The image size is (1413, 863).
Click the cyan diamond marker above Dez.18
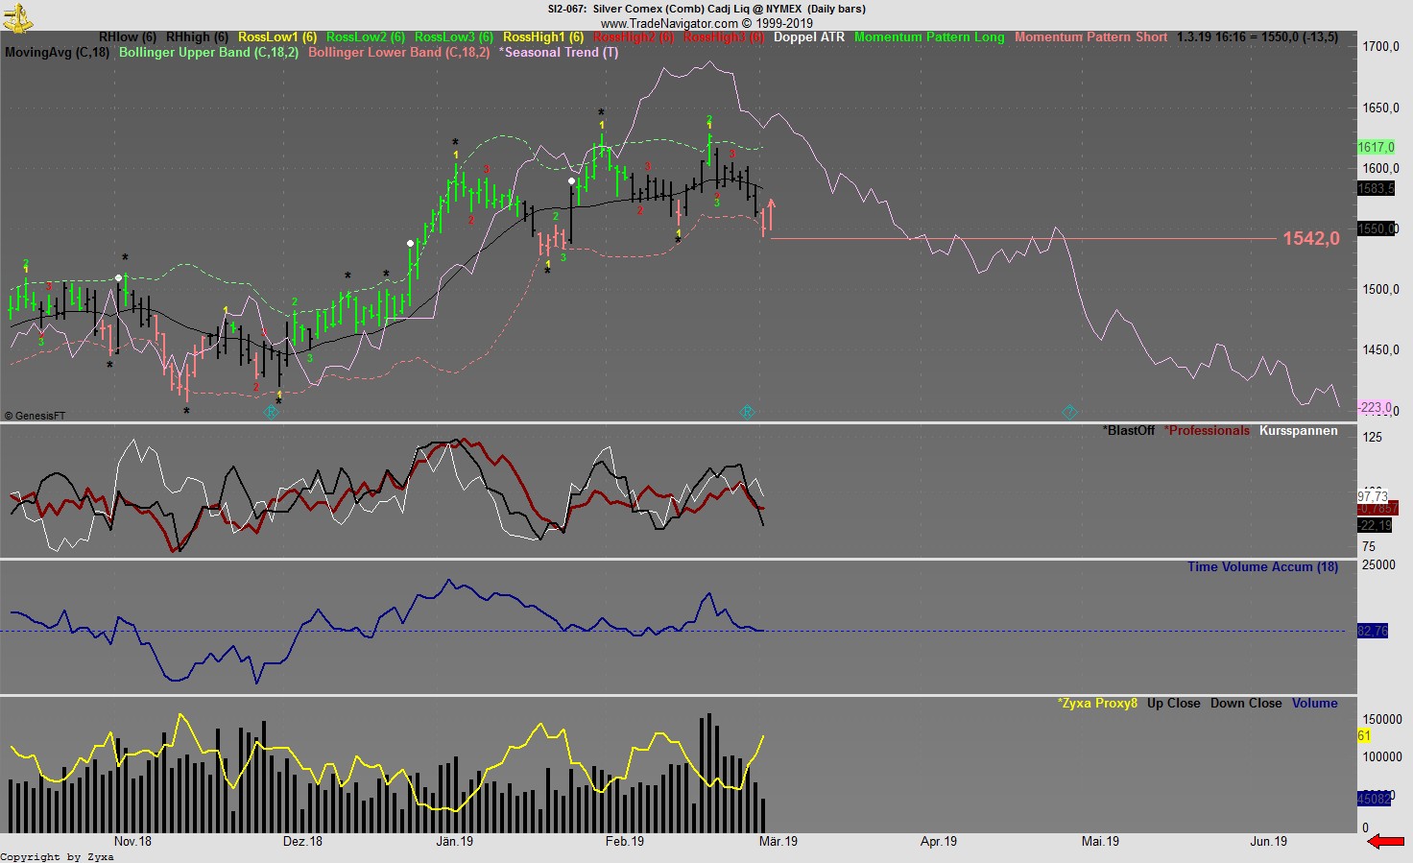click(x=272, y=412)
